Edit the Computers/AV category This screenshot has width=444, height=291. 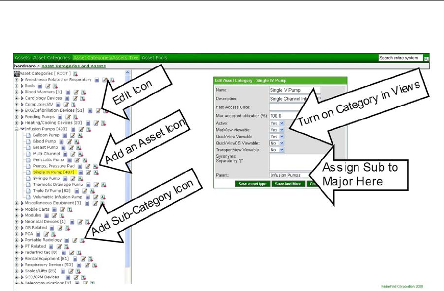pyautogui.click(x=66, y=105)
